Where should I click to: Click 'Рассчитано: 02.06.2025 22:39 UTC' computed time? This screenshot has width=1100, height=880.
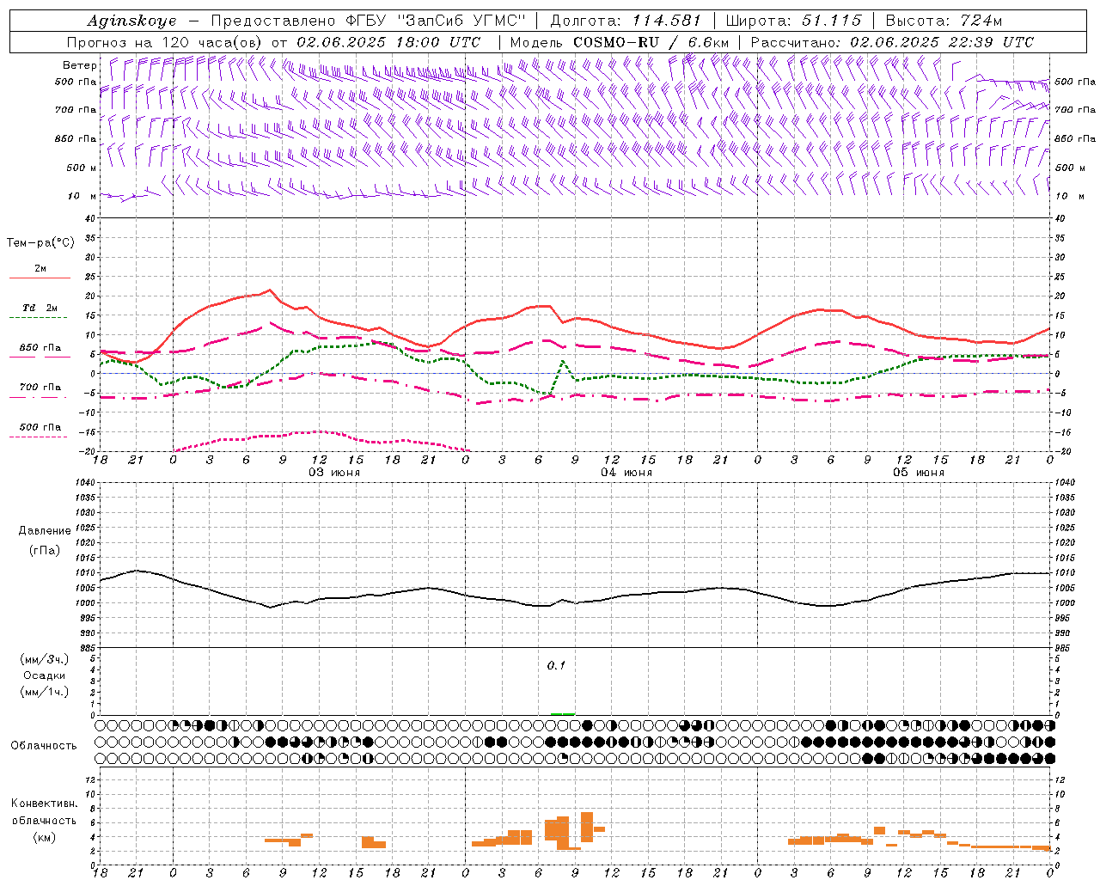[892, 42]
